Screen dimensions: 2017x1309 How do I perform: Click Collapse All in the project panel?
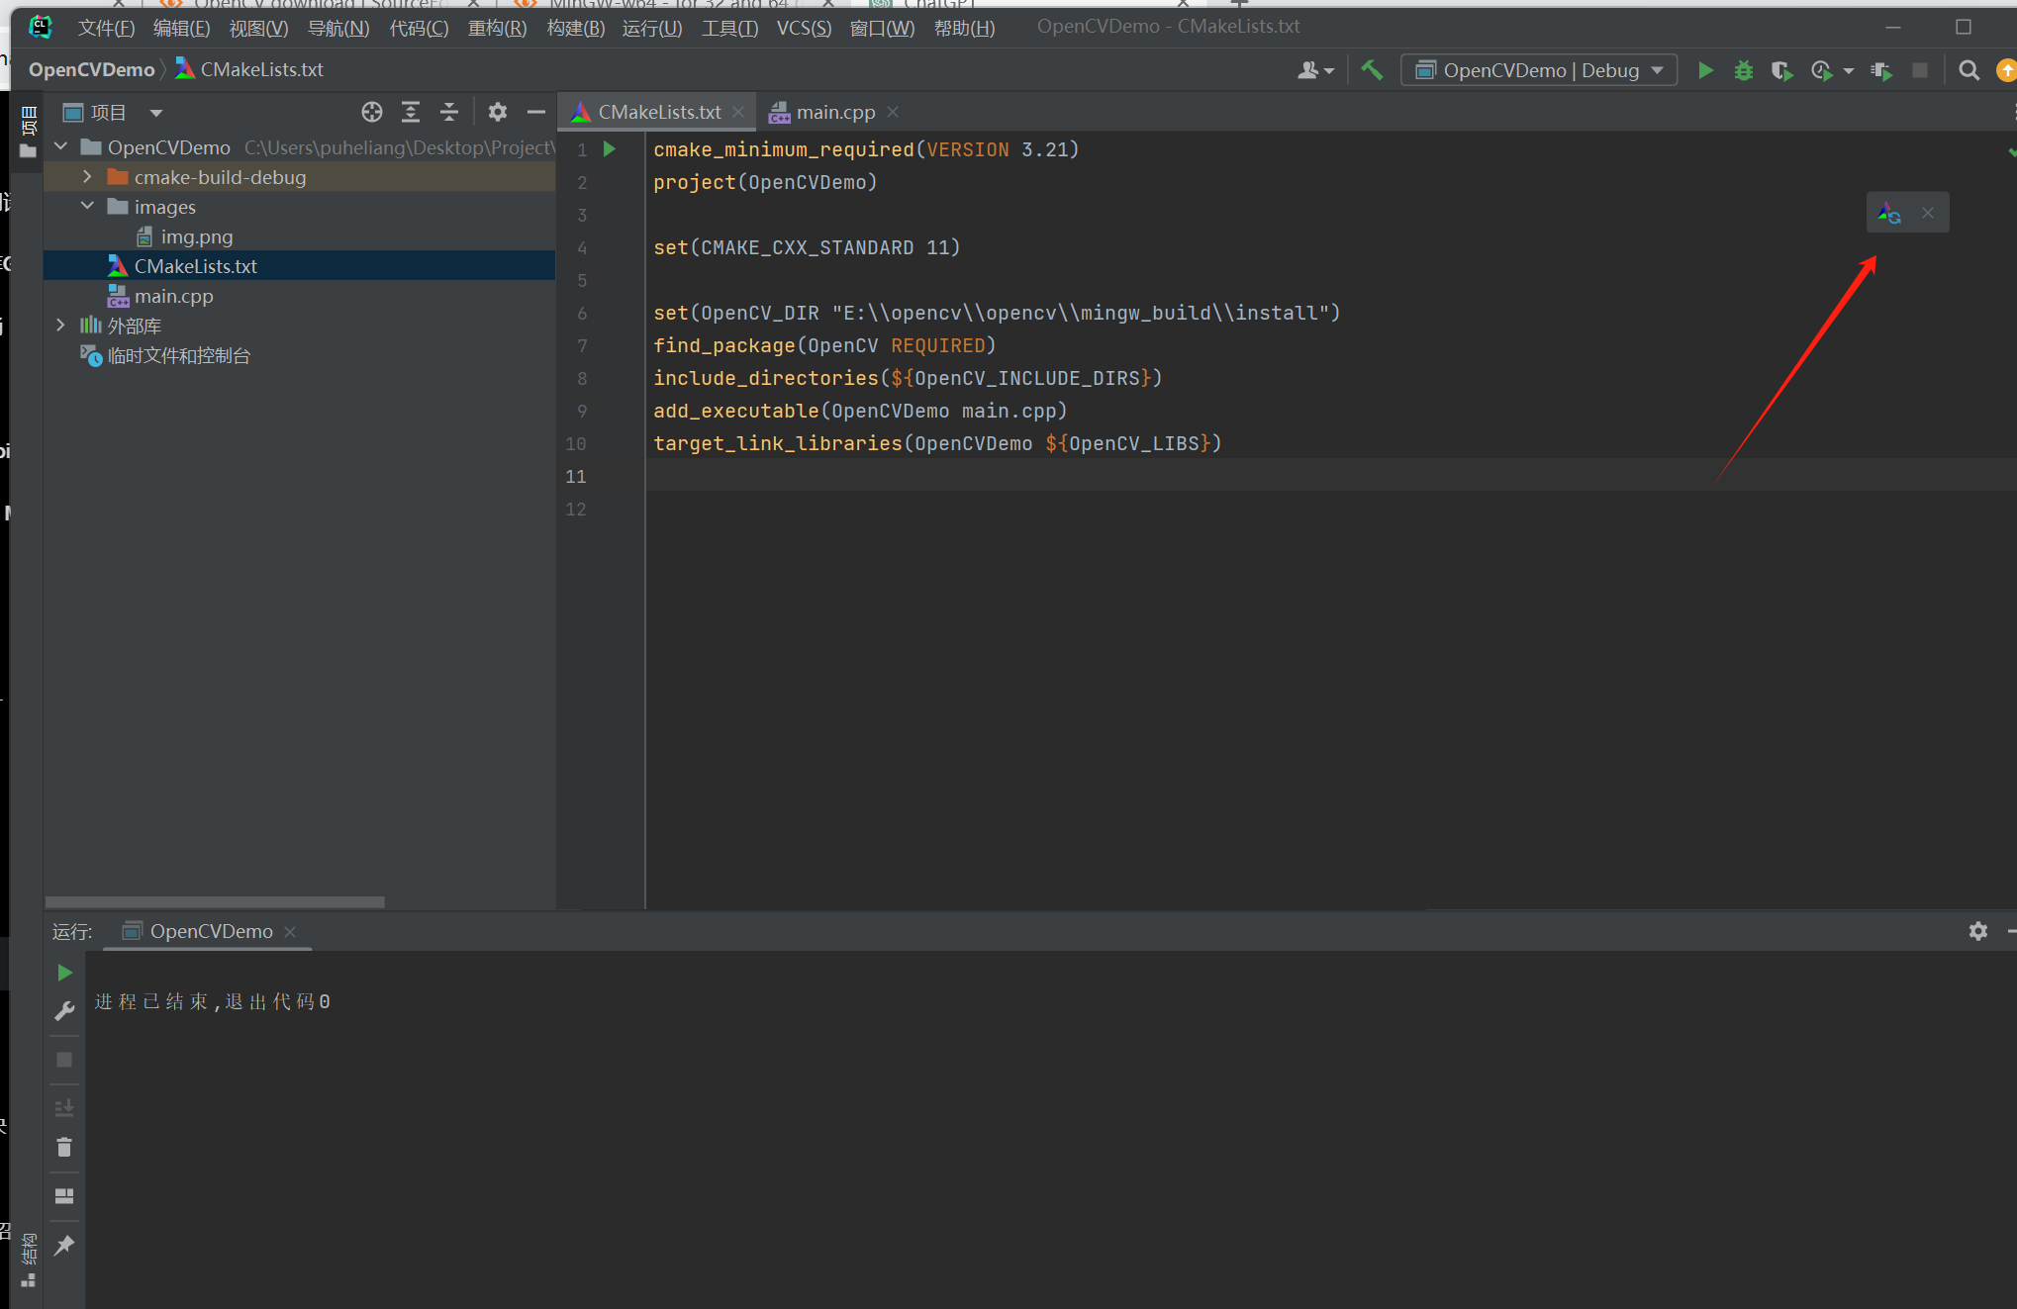click(449, 112)
